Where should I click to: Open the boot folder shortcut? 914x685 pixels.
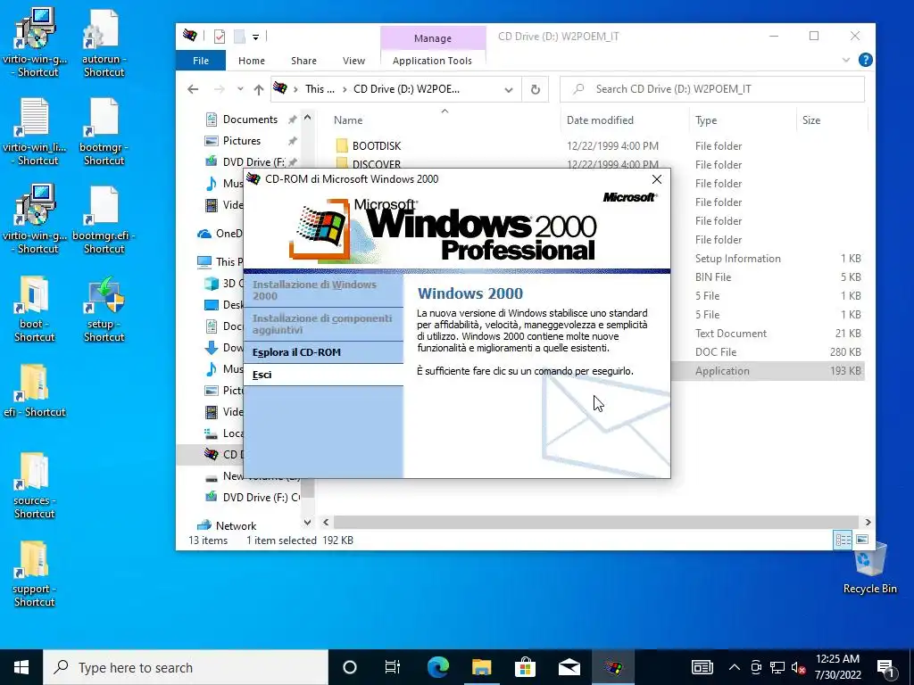(34, 308)
